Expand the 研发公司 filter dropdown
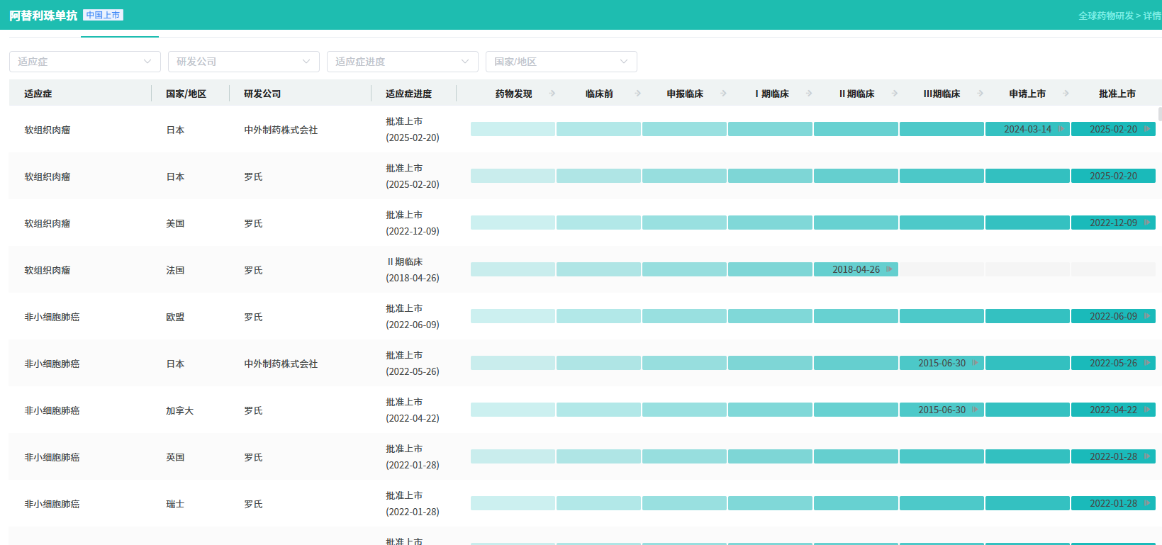Image resolution: width=1162 pixels, height=545 pixels. (x=244, y=62)
